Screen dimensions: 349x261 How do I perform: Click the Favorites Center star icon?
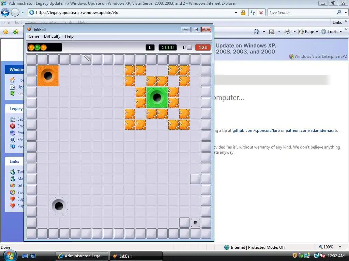[x=5, y=32]
